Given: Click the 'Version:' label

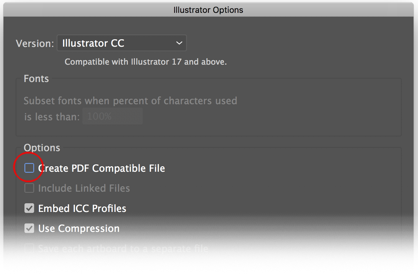Looking at the screenshot, I should (35, 43).
